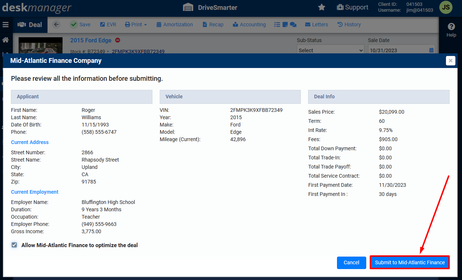The image size is (462, 280).
Task: Click the first name value Roger
Action: pos(88,110)
